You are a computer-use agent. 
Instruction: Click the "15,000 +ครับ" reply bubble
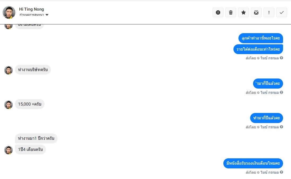30,104
